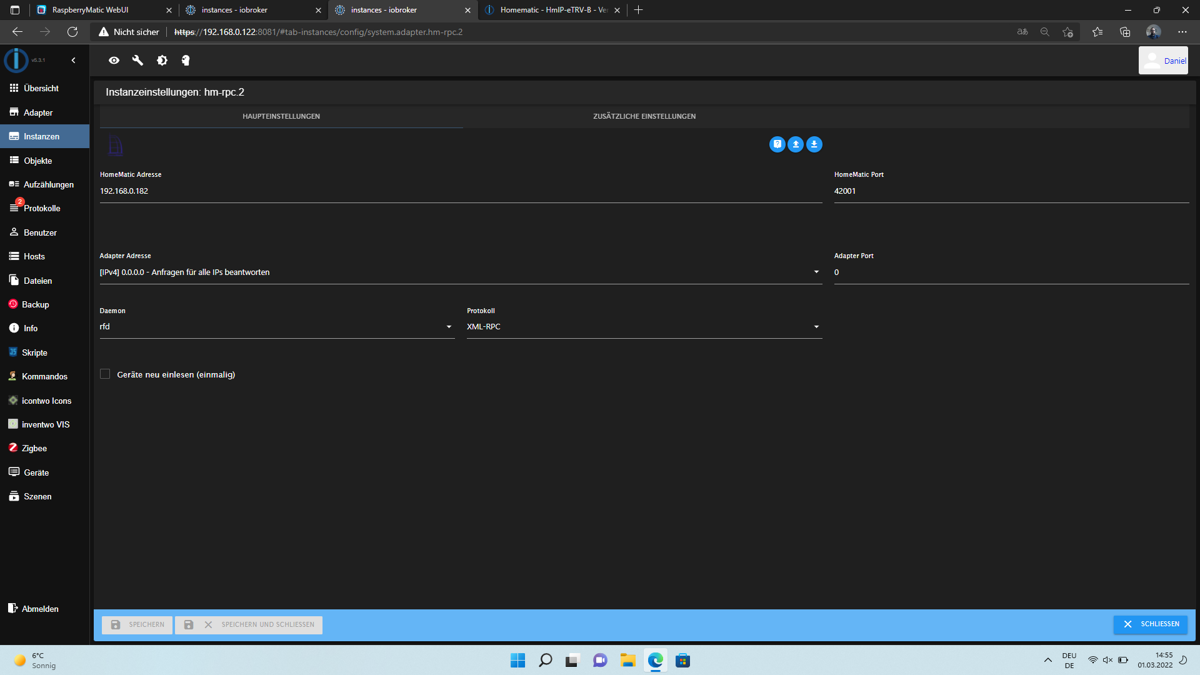1200x675 pixels.
Task: Check Geräte neu einlesen (einmalig)
Action: point(105,374)
